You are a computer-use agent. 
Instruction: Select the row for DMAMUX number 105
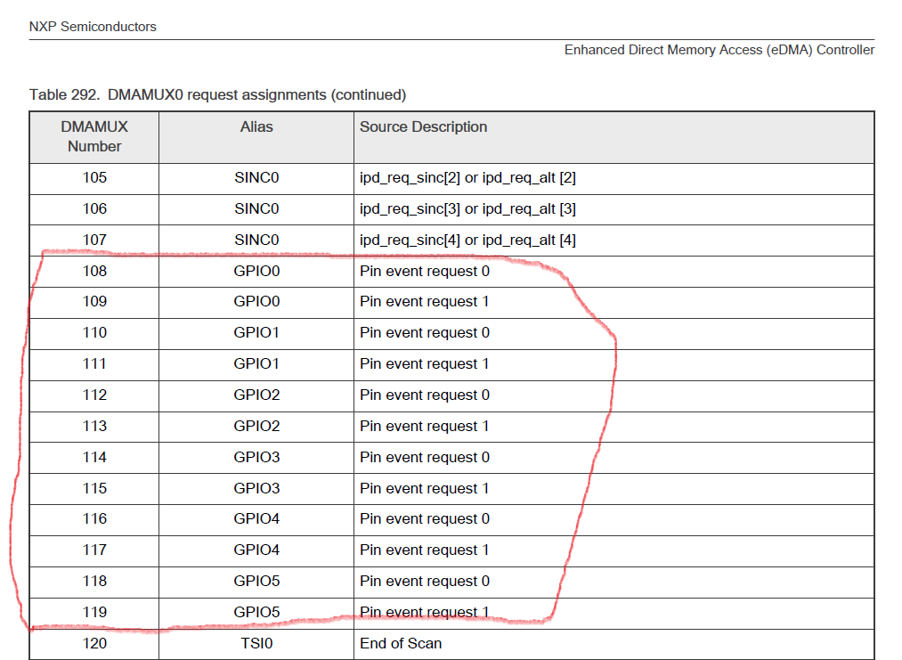pyautogui.click(x=93, y=177)
